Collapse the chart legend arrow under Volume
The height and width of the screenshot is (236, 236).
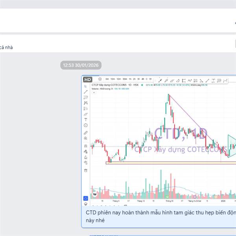click(94, 92)
